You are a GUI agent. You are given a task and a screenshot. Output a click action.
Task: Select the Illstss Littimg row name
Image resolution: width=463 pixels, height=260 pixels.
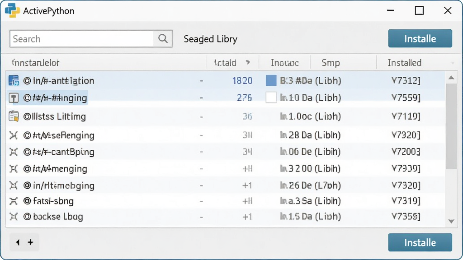point(58,116)
